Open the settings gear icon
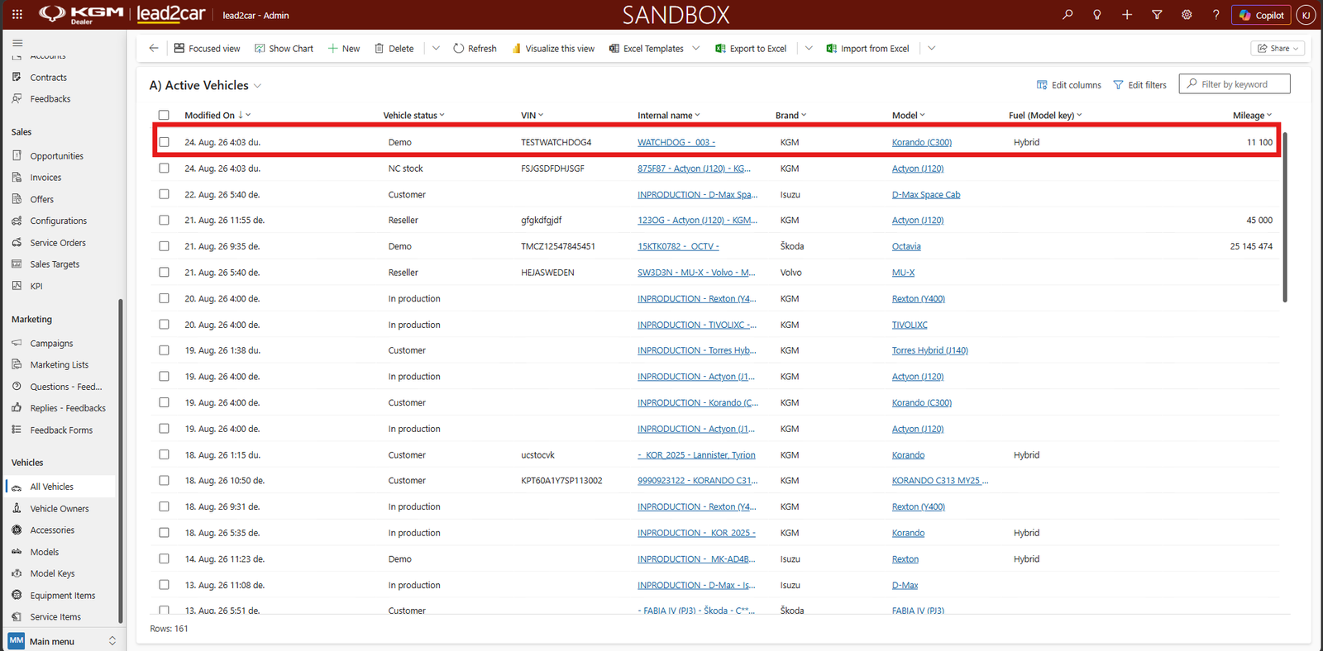This screenshot has height=651, width=1323. coord(1187,15)
